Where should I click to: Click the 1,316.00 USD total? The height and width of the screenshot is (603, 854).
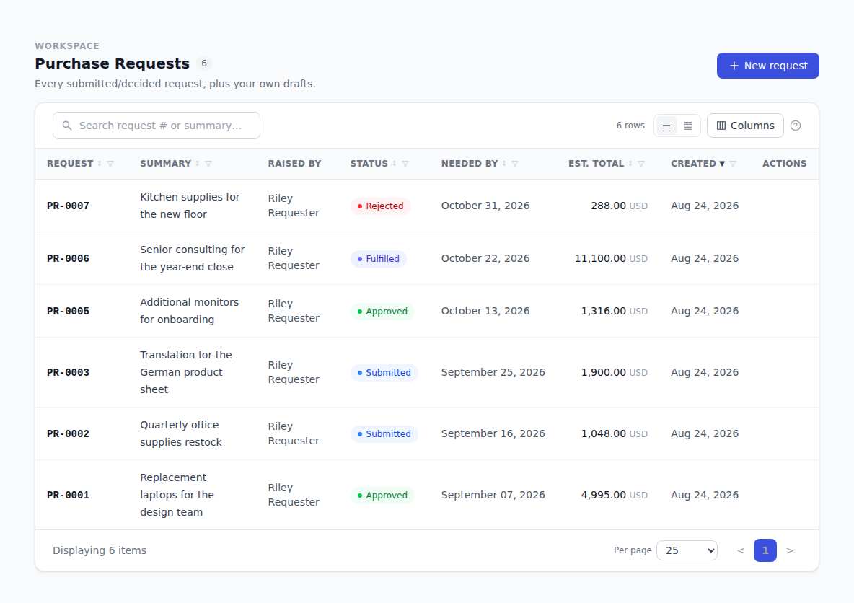(x=615, y=312)
